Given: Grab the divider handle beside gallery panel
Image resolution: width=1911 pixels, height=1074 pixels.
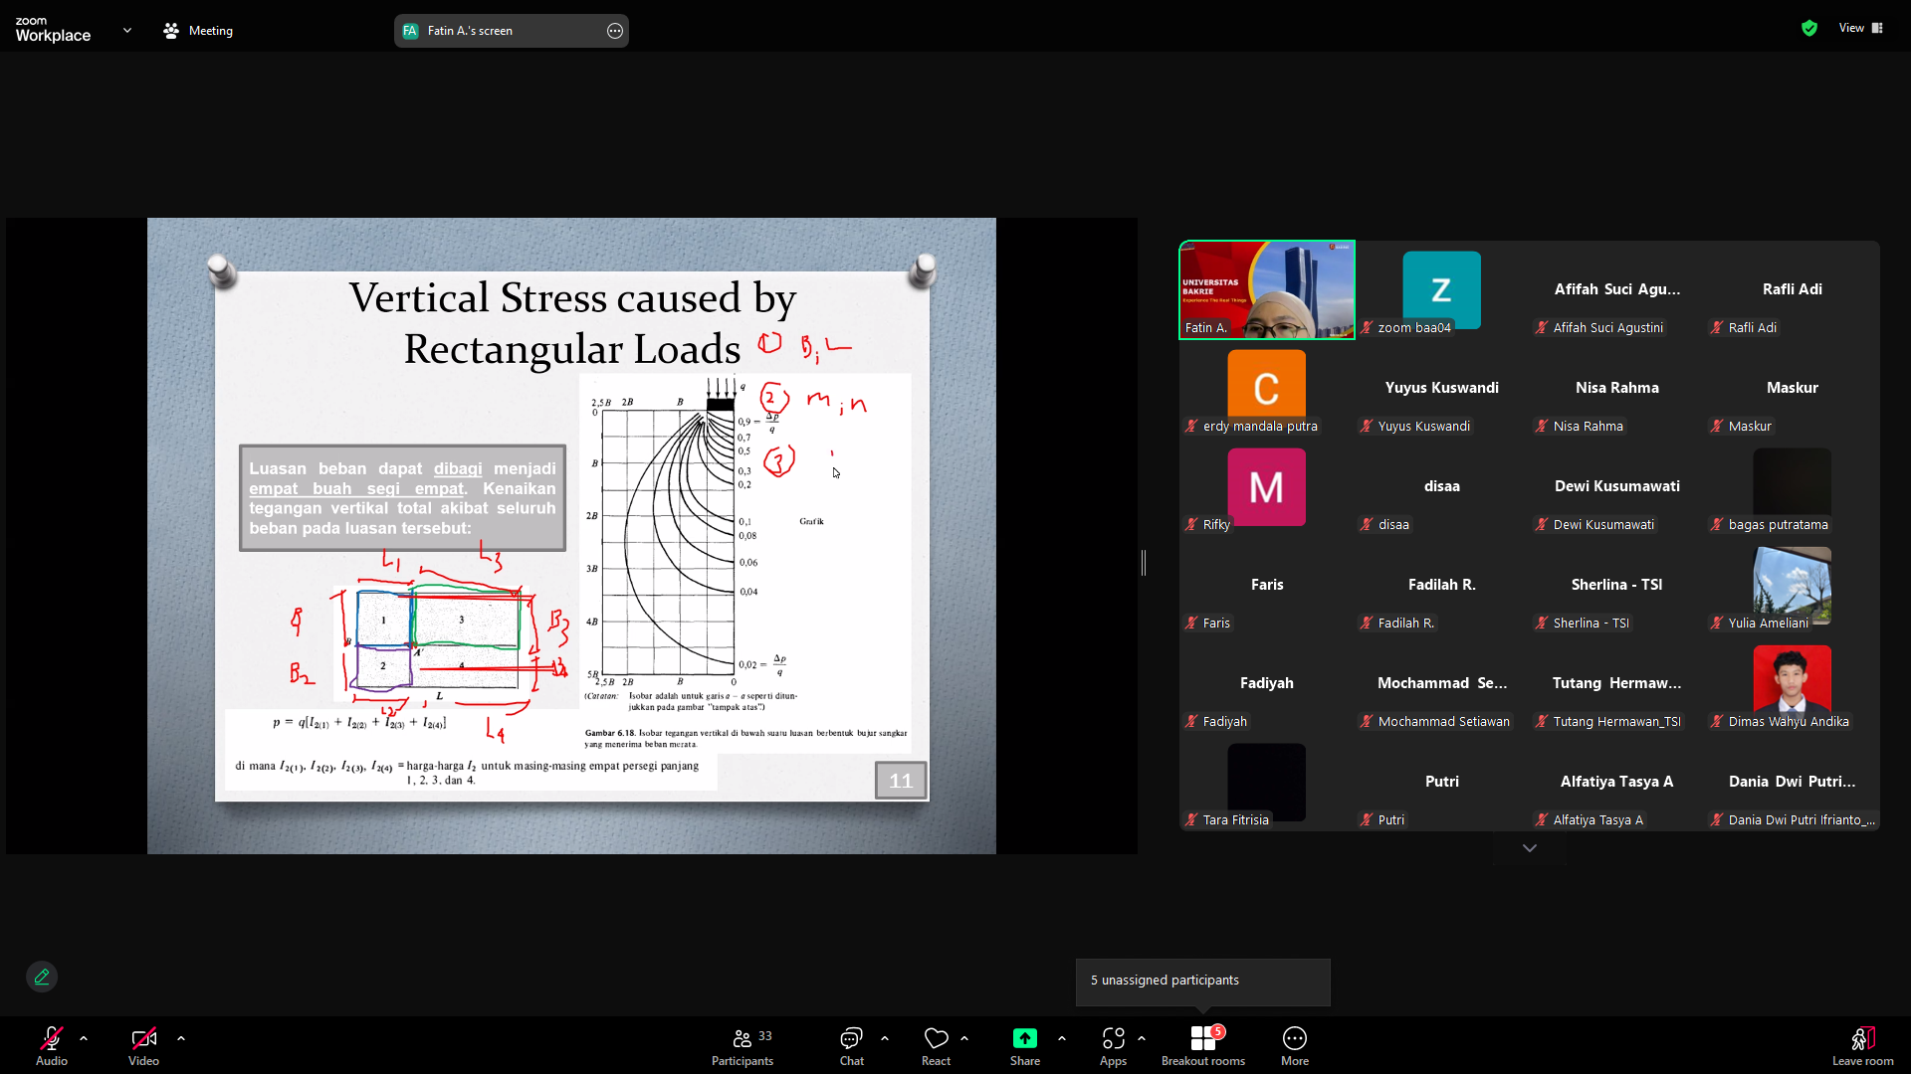Looking at the screenshot, I should tap(1144, 563).
